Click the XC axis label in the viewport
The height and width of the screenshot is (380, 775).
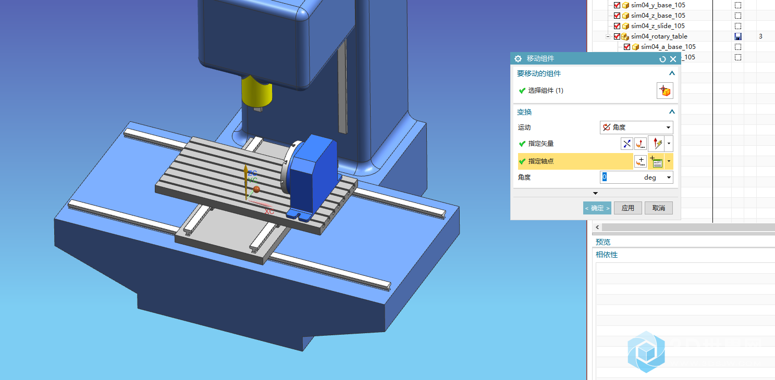(269, 212)
